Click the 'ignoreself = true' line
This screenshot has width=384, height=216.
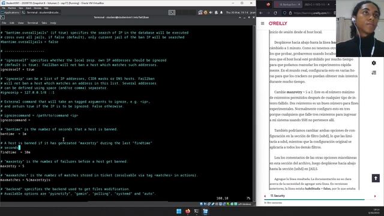[x=17, y=70]
